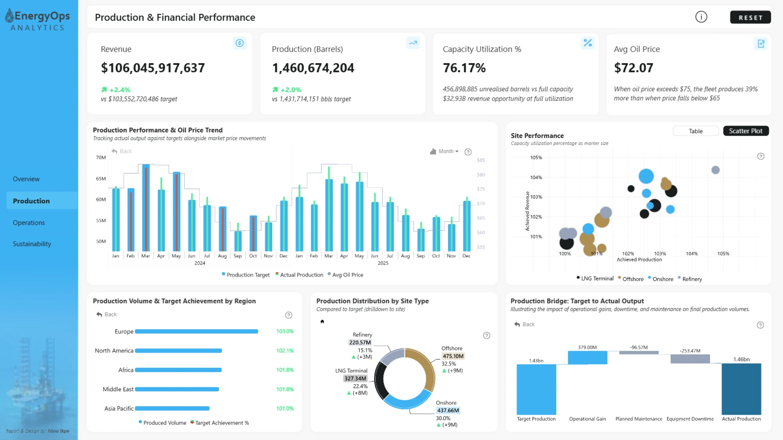Go to the Operations page
Image resolution: width=783 pixels, height=440 pixels.
(x=29, y=223)
